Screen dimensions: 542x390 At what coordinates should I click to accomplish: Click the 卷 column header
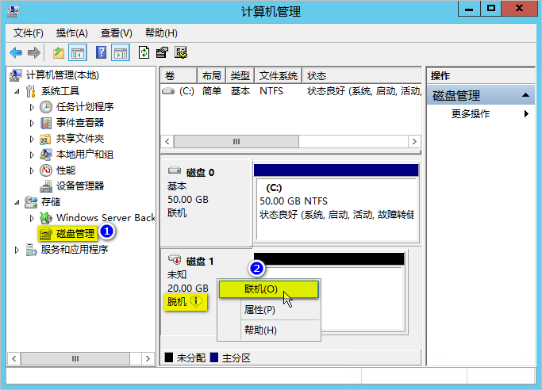point(179,75)
